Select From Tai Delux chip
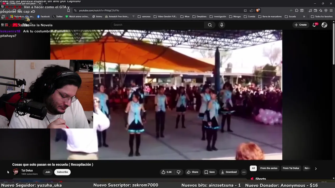 291,168
